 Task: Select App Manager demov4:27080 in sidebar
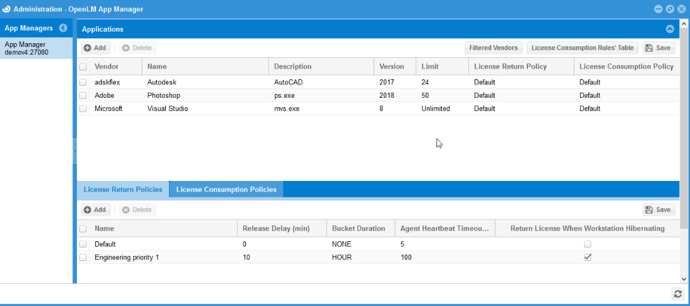point(36,48)
